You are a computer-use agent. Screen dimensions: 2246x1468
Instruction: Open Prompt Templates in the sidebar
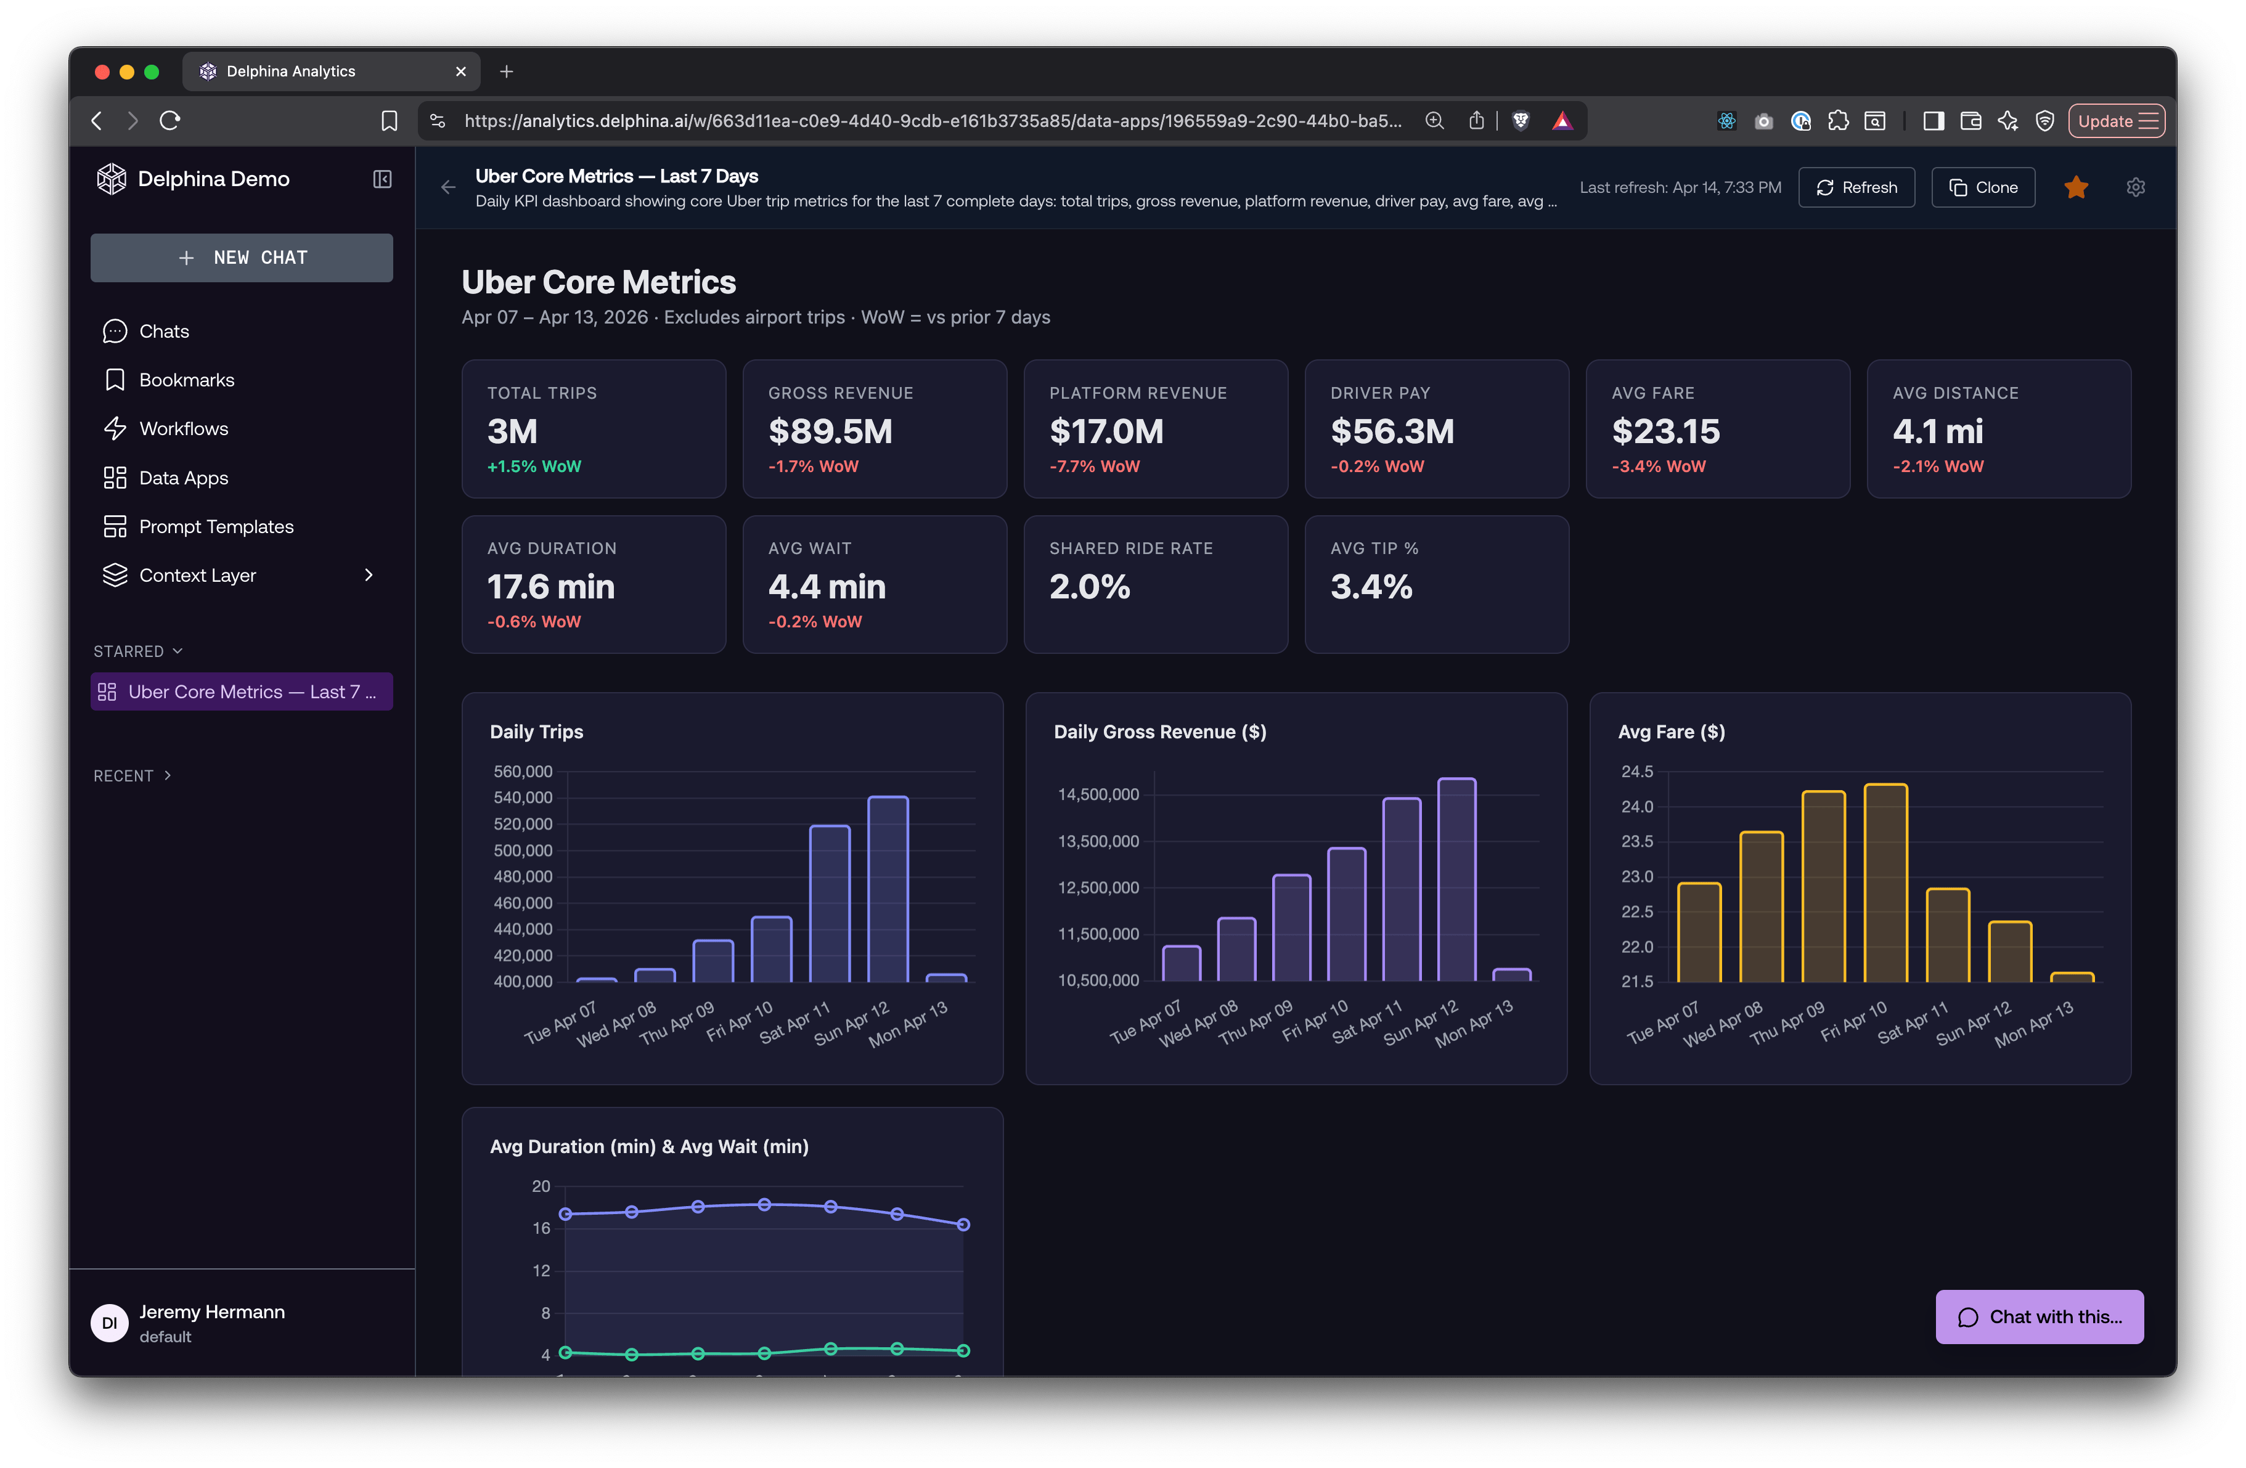pyautogui.click(x=242, y=526)
